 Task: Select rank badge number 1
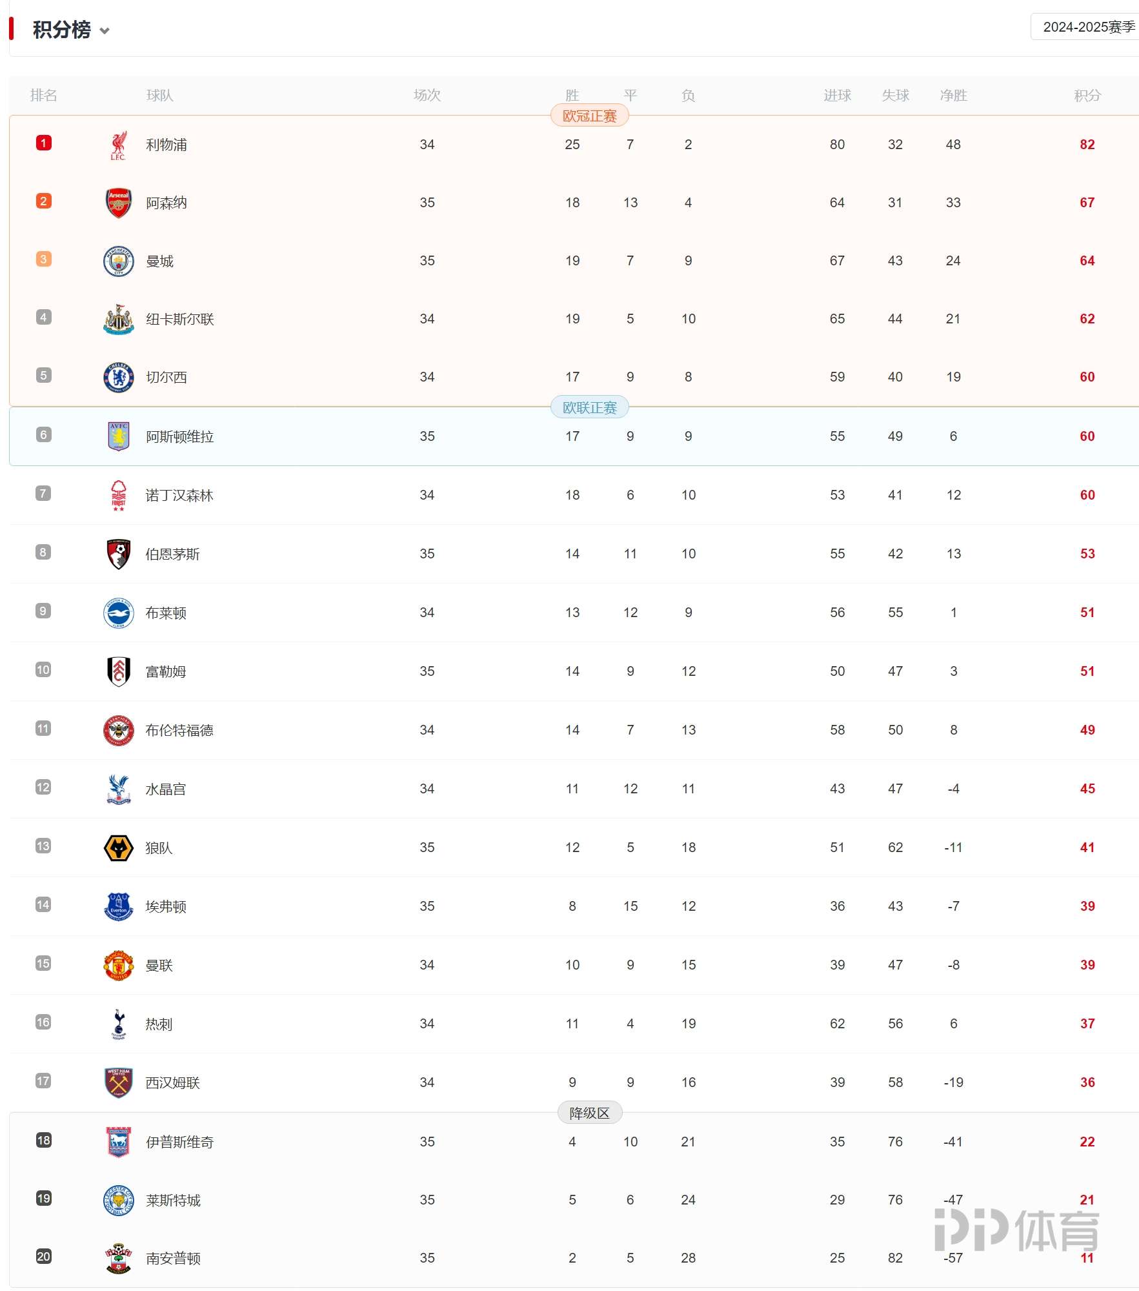tap(43, 143)
